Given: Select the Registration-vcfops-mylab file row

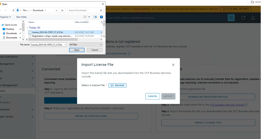Looking at the screenshot, I should pyautogui.click(x=65, y=36).
